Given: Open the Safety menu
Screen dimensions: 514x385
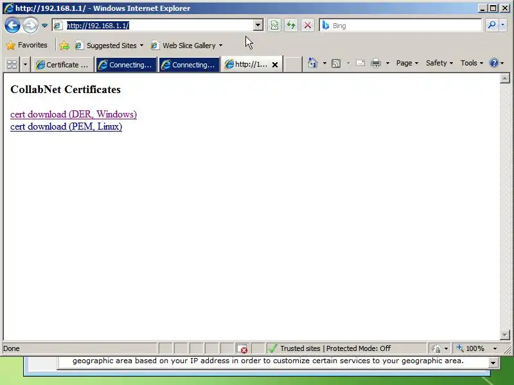Looking at the screenshot, I should pos(439,63).
